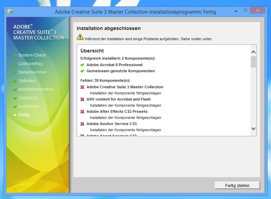This screenshot has height=199, width=271.
Task: Select the Installieren step label
Action: pyautogui.click(x=29, y=106)
